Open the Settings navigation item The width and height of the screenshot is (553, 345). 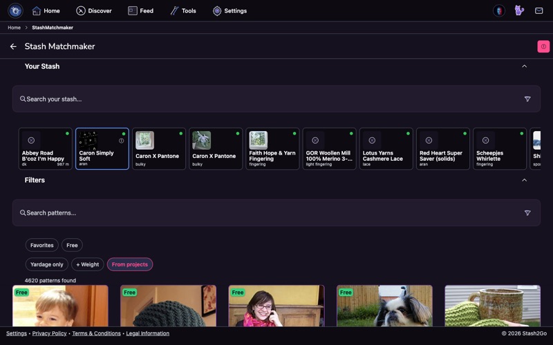click(229, 11)
